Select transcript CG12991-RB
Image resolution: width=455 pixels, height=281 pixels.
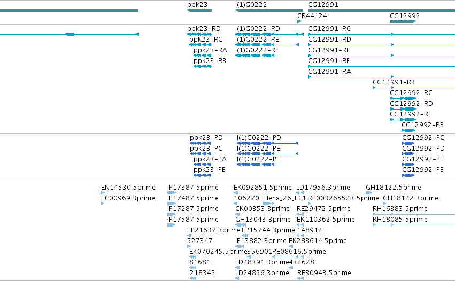coord(414,88)
